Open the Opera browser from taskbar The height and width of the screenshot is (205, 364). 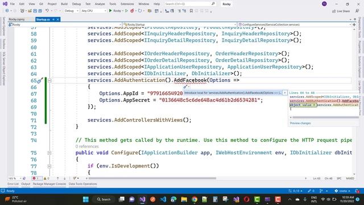(246, 199)
